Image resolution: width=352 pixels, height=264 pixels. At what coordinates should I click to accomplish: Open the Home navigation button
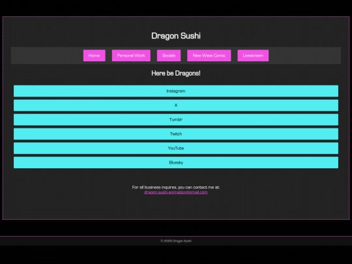pyautogui.click(x=95, y=55)
